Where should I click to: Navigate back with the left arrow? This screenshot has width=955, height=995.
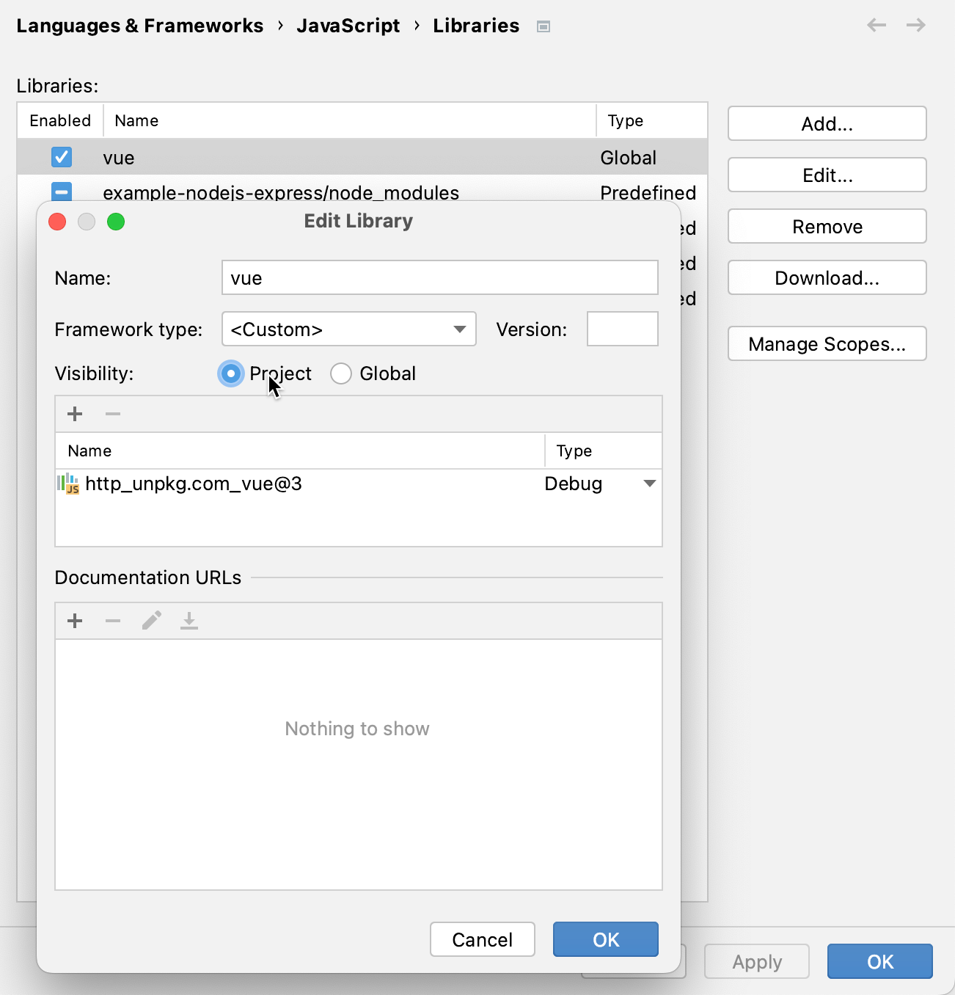[877, 25]
